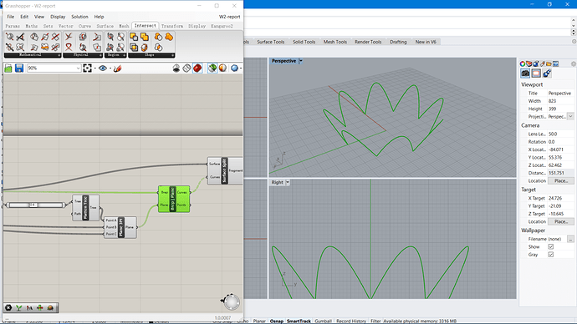Open the Rhino Layers panel folder icon
This screenshot has width=577, height=324.
coord(549,63)
